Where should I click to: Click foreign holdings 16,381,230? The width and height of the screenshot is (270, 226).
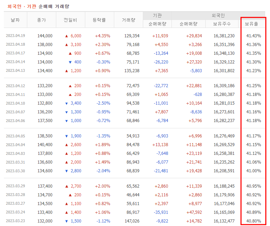224,36
